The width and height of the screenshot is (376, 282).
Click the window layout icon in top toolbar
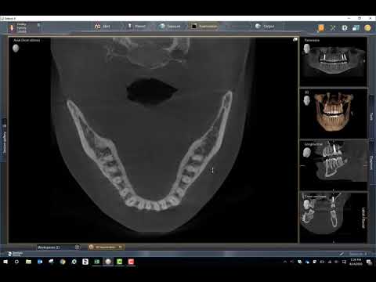tap(356, 27)
